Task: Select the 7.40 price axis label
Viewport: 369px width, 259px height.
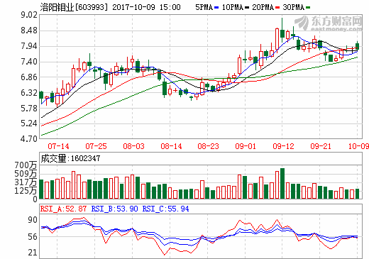Action: point(29,62)
